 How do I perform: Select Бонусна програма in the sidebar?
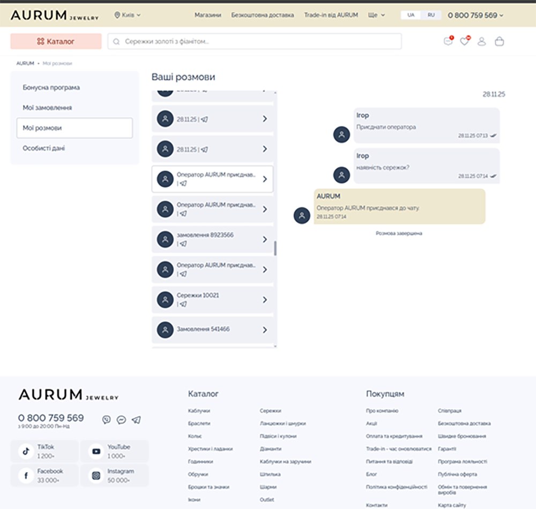[51, 87]
